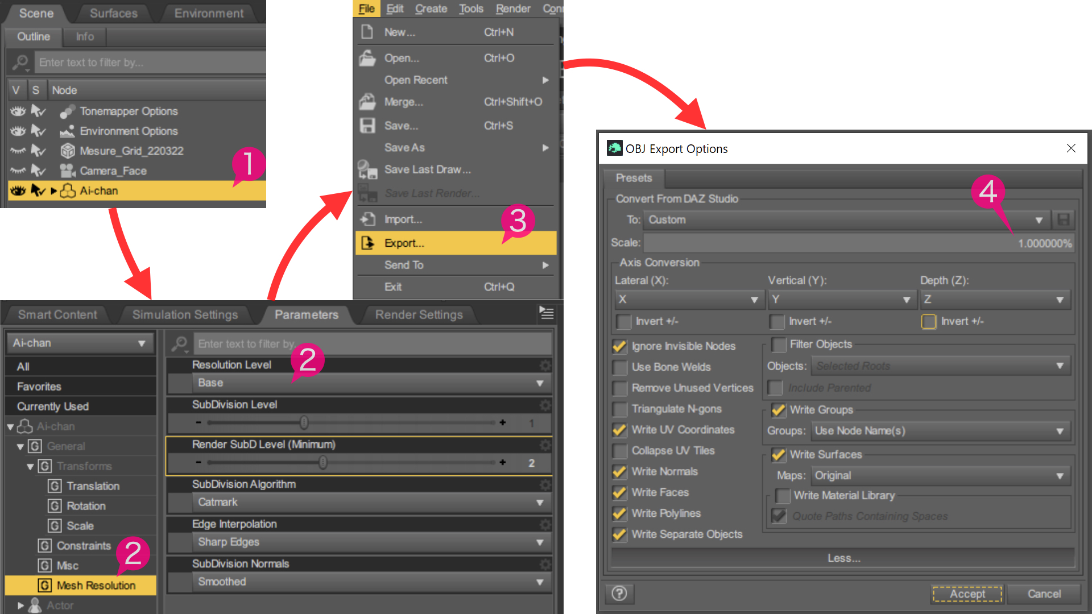Expand the Ai-chan node in Scene outline
This screenshot has height=614, width=1092.
pyautogui.click(x=53, y=191)
